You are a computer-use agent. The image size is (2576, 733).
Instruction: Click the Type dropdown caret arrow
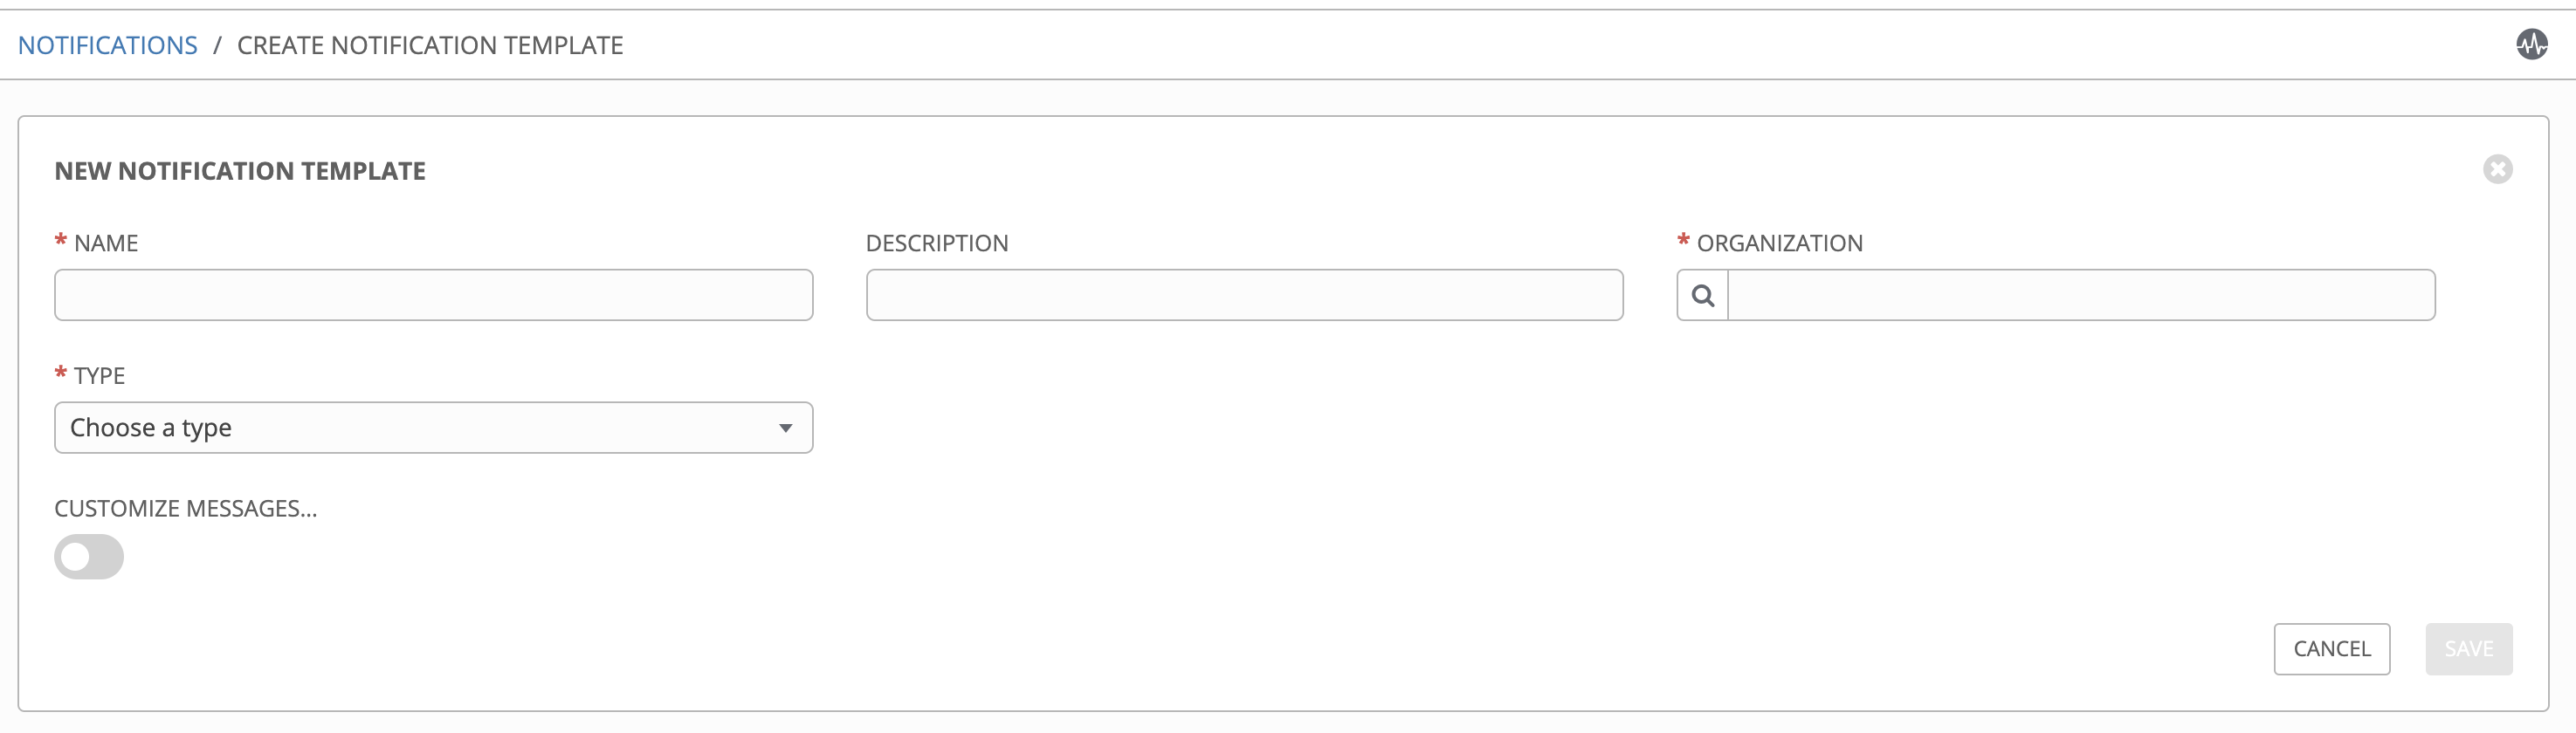(x=785, y=428)
